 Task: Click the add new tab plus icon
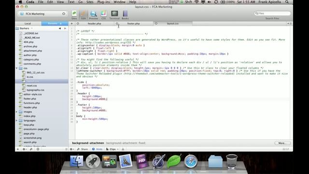click(72, 24)
